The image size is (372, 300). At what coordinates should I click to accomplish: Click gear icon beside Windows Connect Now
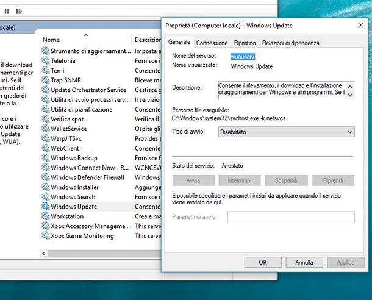pyautogui.click(x=45, y=168)
